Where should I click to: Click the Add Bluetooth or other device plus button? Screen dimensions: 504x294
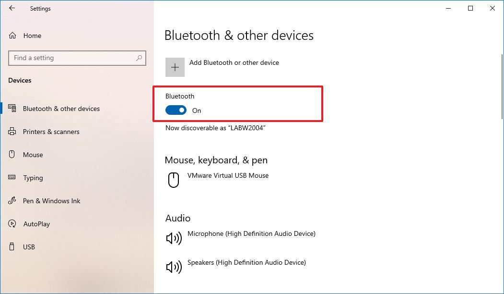coord(175,67)
